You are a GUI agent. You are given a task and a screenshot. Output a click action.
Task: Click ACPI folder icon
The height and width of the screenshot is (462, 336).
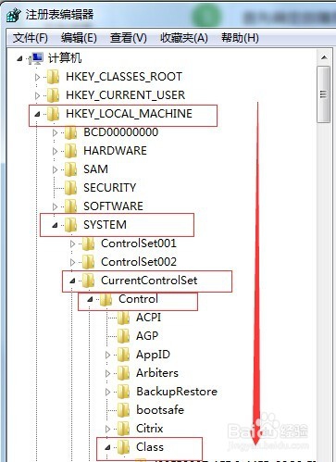(x=124, y=318)
